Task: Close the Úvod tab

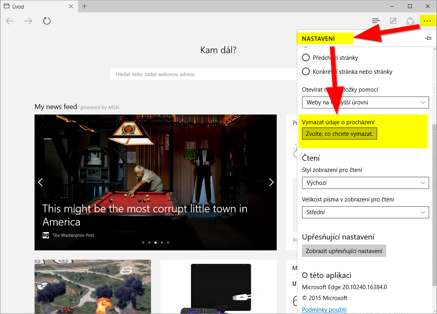Action: click(x=71, y=6)
